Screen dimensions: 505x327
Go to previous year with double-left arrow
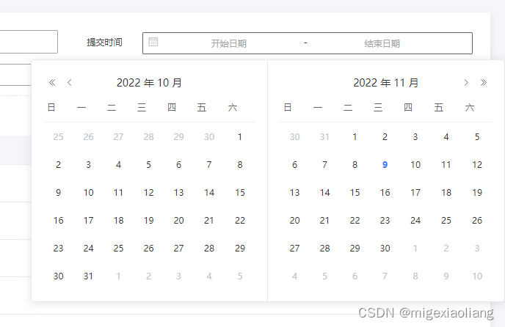52,83
